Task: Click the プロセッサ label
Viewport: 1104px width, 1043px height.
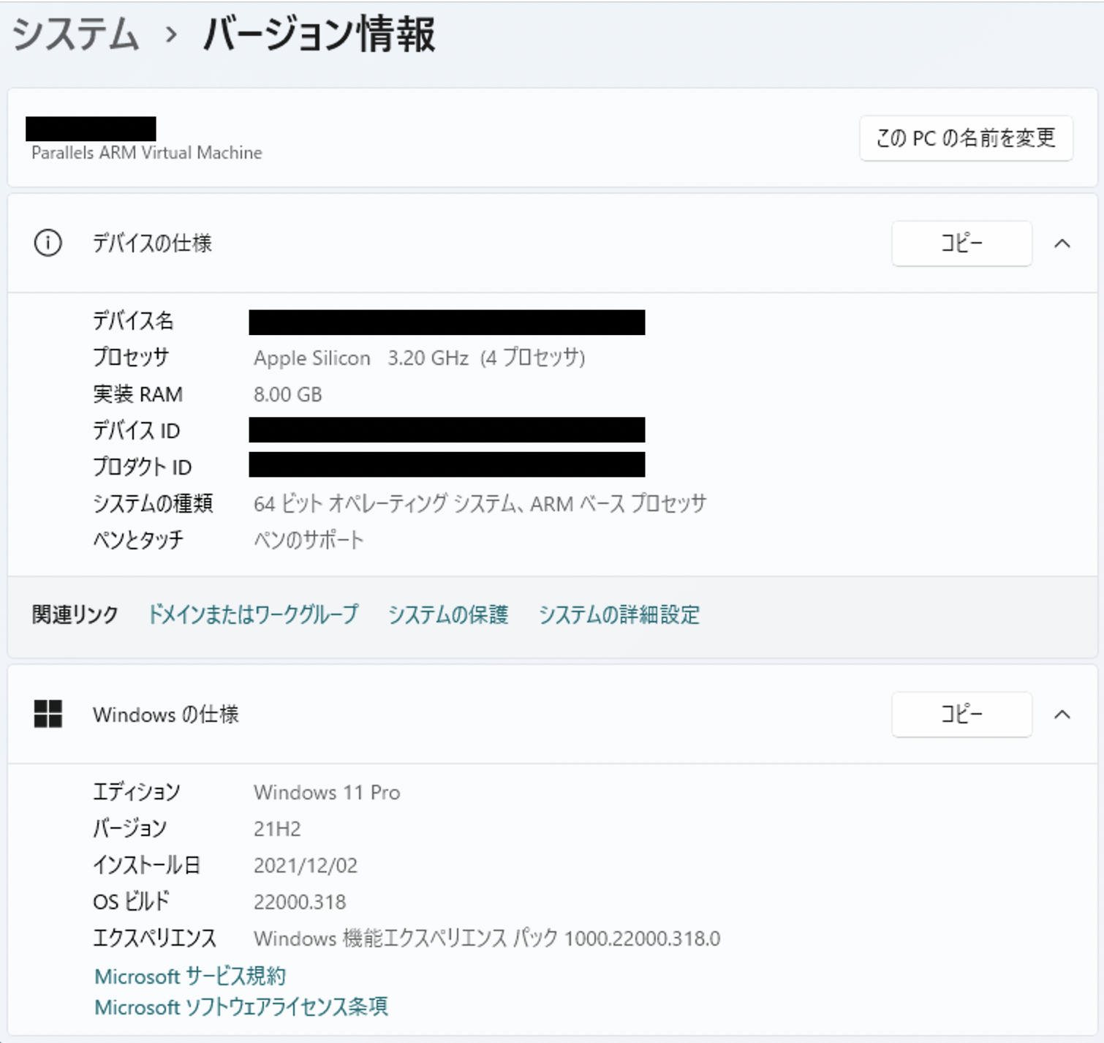Action: [x=131, y=358]
